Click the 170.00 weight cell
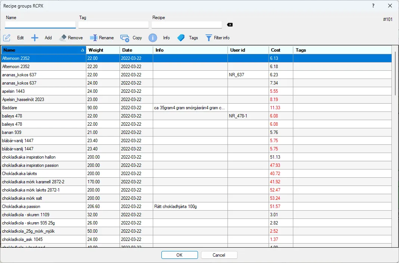The width and height of the screenshot is (399, 263). pyautogui.click(x=103, y=182)
